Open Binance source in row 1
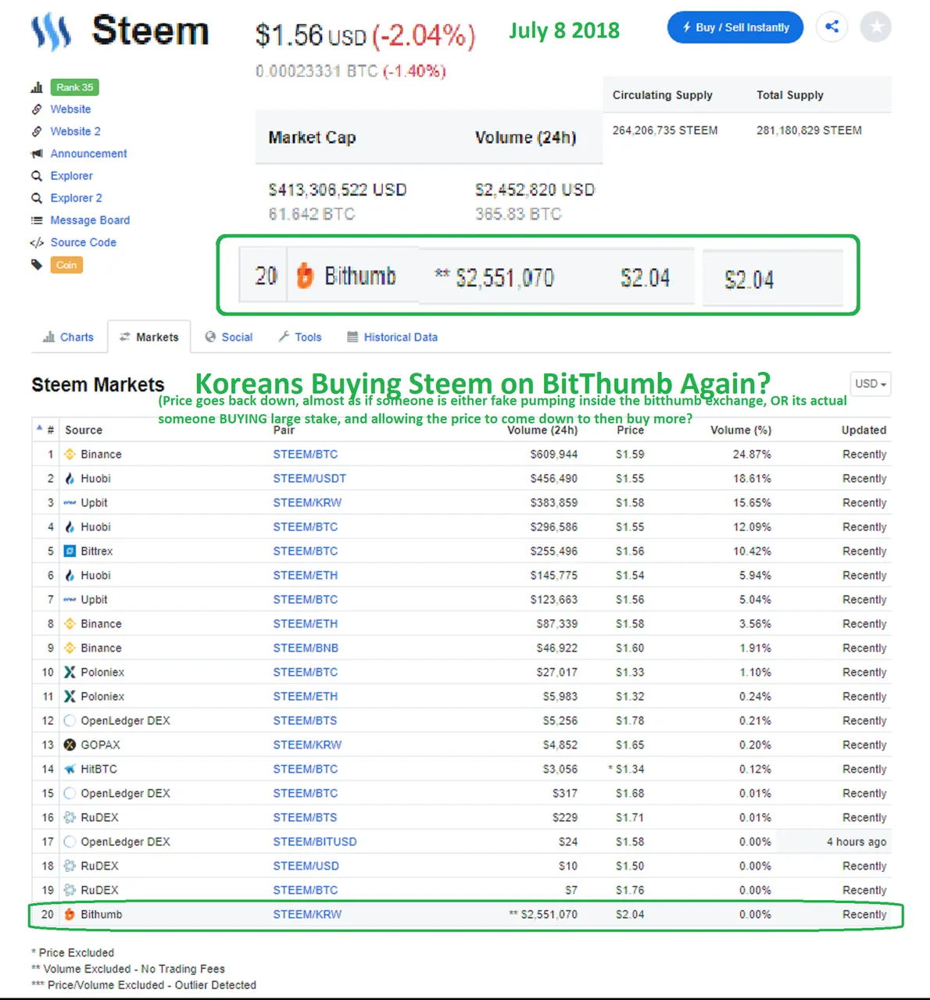Screen dimensions: 930x1000 pyautogui.click(x=101, y=454)
